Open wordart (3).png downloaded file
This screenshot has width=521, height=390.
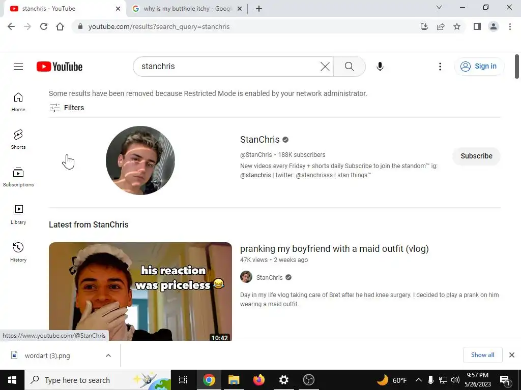coord(47,355)
